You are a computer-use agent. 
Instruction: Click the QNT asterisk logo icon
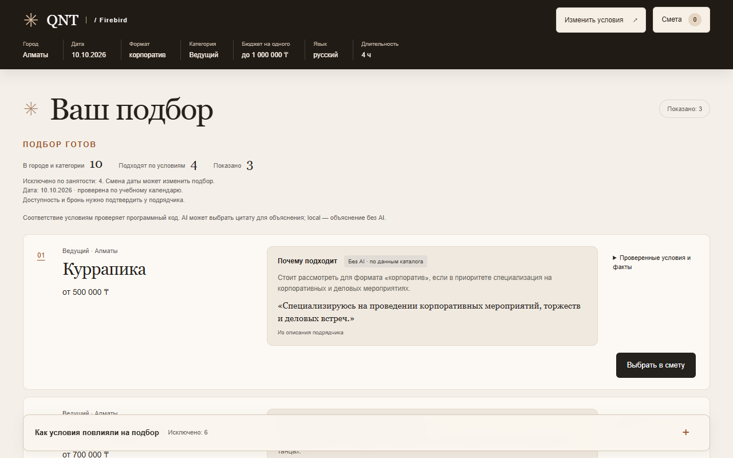(30, 20)
